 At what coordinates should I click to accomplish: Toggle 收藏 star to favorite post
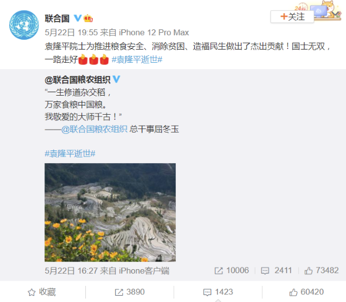click(42, 292)
